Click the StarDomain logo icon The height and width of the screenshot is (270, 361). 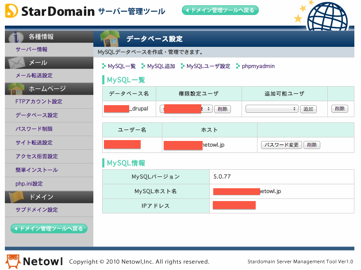click(x=12, y=11)
